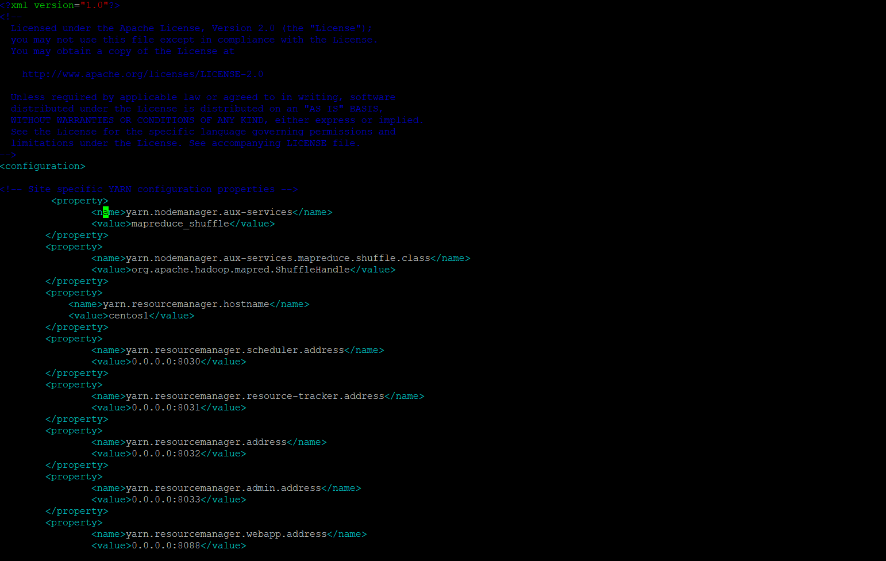
Task: Click yarn.resourcemanager.hostname name line
Action: (x=189, y=304)
